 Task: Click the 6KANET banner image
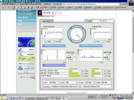point(26,54)
